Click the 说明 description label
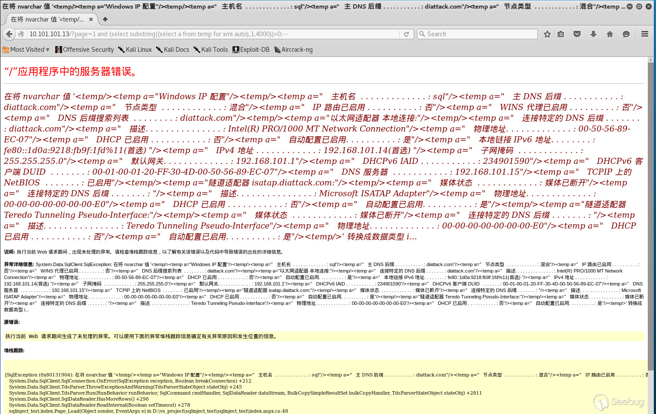 (x=9, y=252)
